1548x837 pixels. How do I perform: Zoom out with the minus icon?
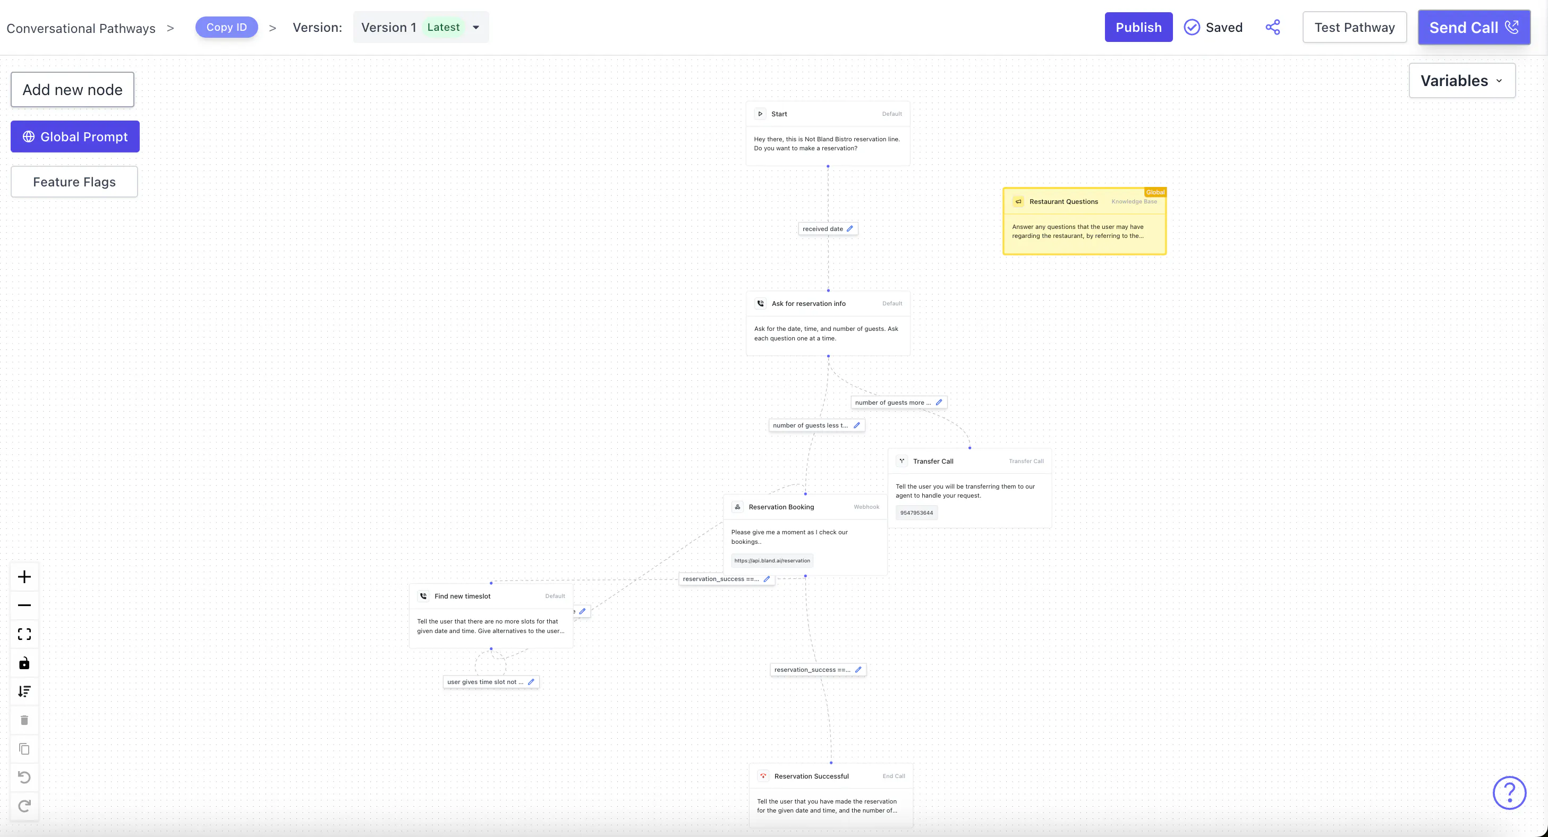point(24,605)
